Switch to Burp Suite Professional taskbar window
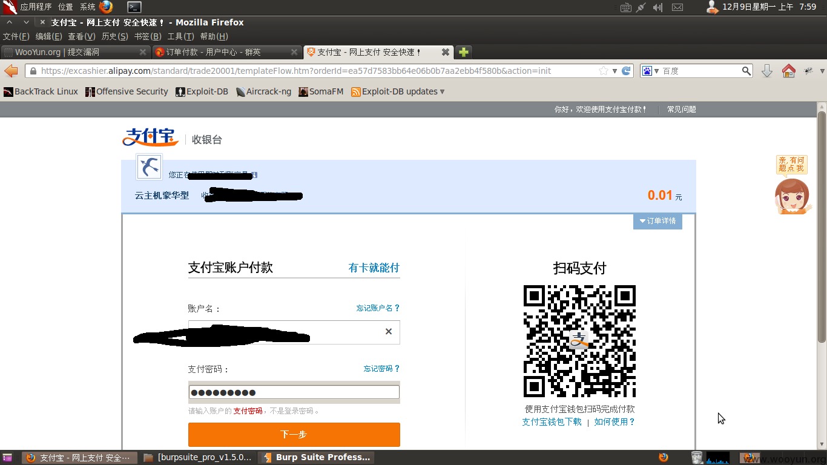 [x=317, y=457]
